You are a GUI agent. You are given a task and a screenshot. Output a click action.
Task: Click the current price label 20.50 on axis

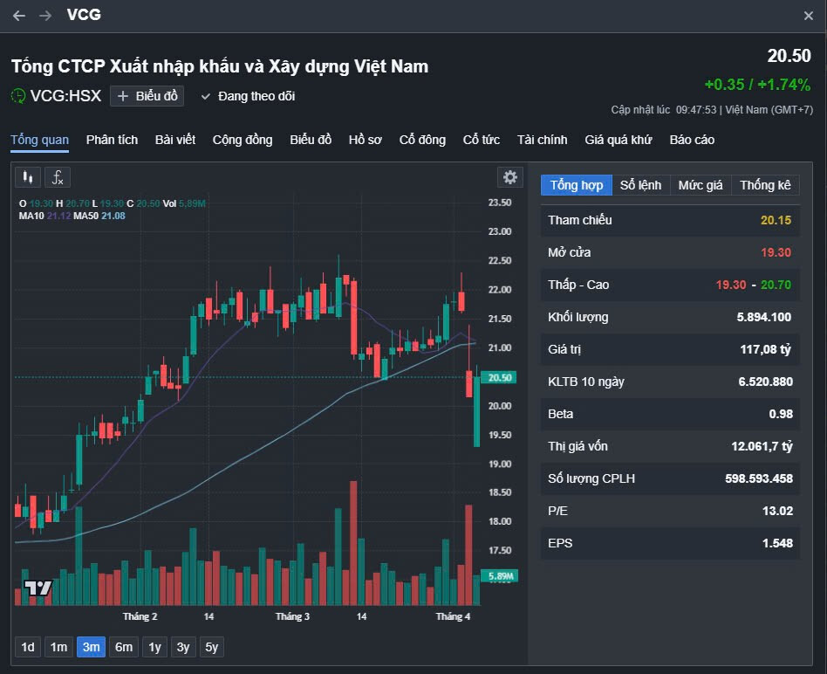point(501,378)
